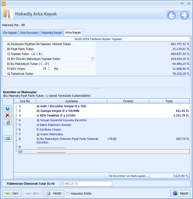The image size is (193, 199).
Task: Toggle checkbox for Bir Önceki Hakedişin Toplam Tutarı
Action: point(93,59)
